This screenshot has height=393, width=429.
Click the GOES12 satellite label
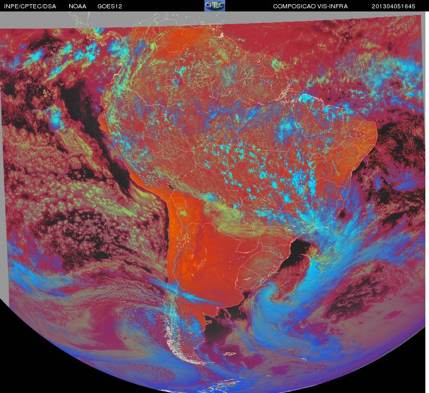tap(110, 6)
